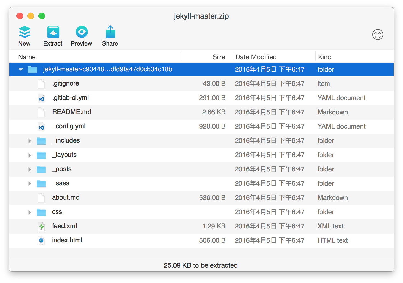Screen dimensions: 403x283
Task: Click the feed.xml file icon
Action: tap(41, 227)
